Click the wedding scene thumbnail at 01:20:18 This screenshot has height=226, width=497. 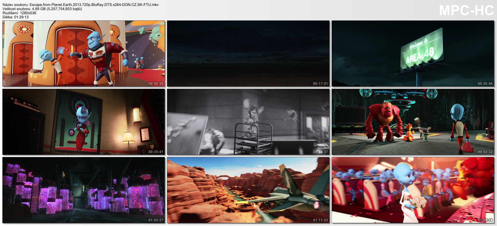[413, 190]
